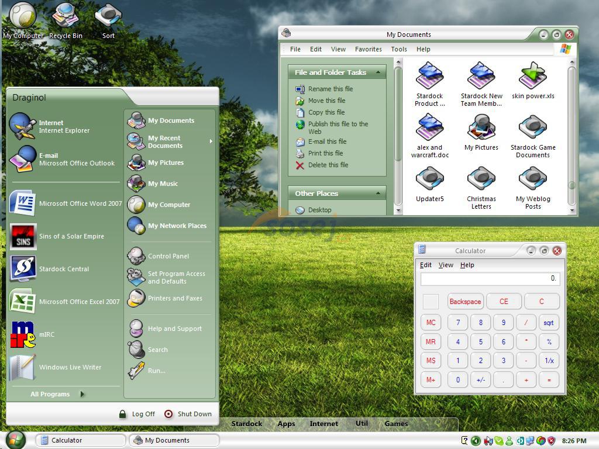Click the CE button in Calculator
The height and width of the screenshot is (449, 599).
[504, 302]
